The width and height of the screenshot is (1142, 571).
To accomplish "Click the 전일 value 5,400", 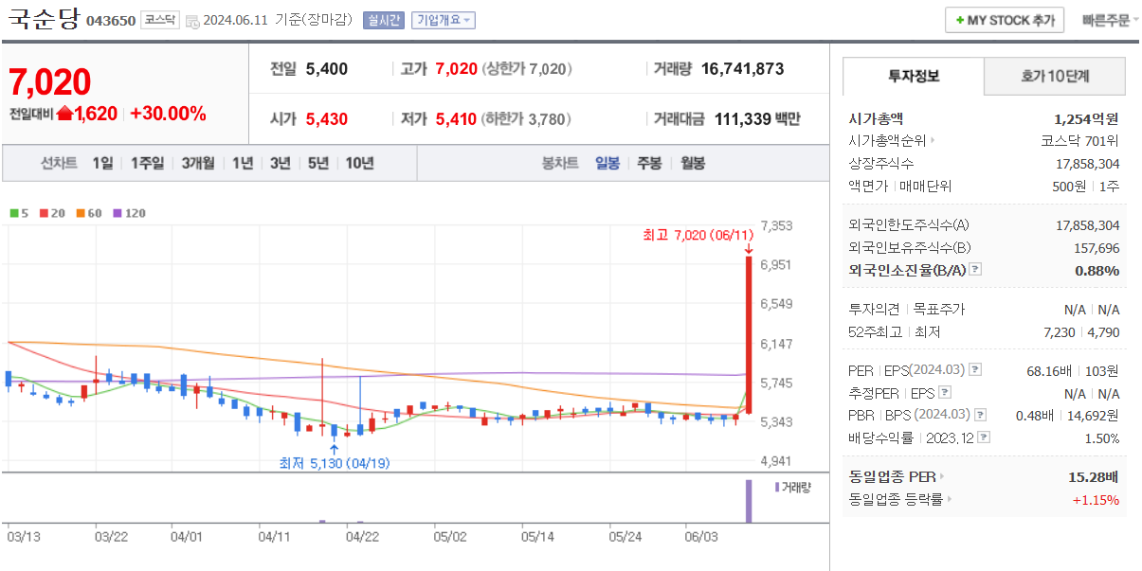I will click(327, 69).
